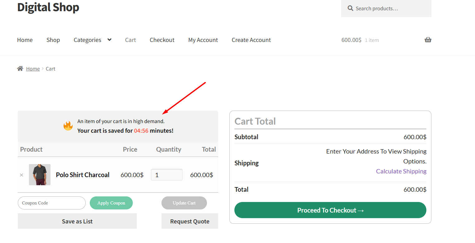This screenshot has width=475, height=243.
Task: Open the Checkout page from navigation
Action: 162,40
